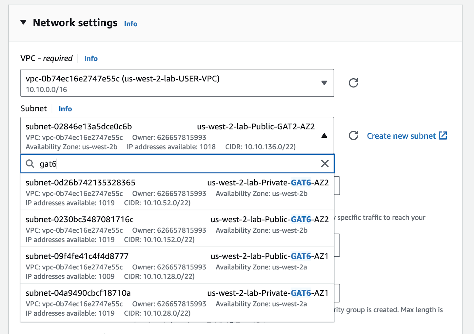Screen dimensions: 474x334
Task: Click the Create new subnet link
Action: 401,136
